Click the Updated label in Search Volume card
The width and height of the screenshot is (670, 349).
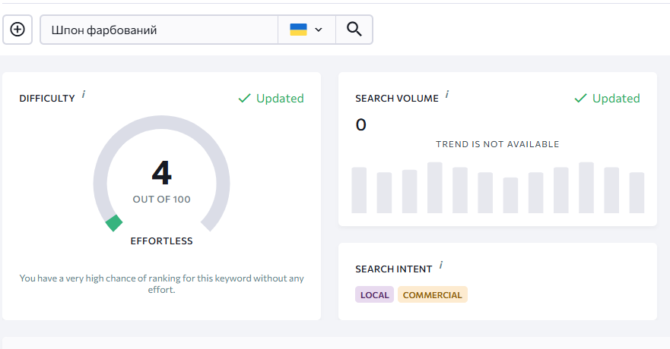point(616,99)
